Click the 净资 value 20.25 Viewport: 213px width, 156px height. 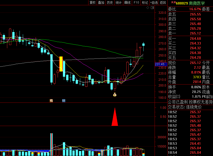coord(196,92)
